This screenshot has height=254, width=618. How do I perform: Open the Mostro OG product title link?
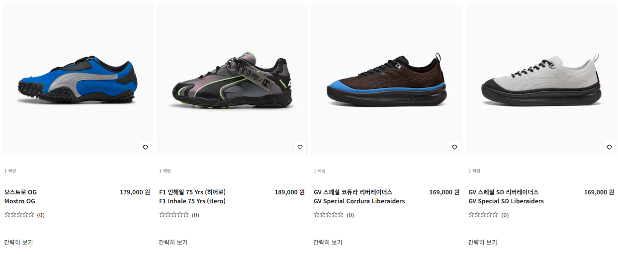click(20, 197)
